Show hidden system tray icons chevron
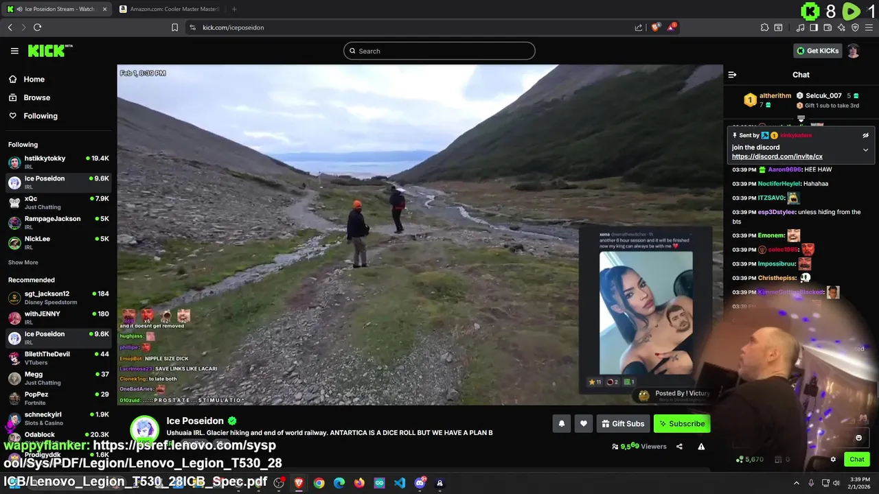The image size is (879, 494). coord(796,483)
